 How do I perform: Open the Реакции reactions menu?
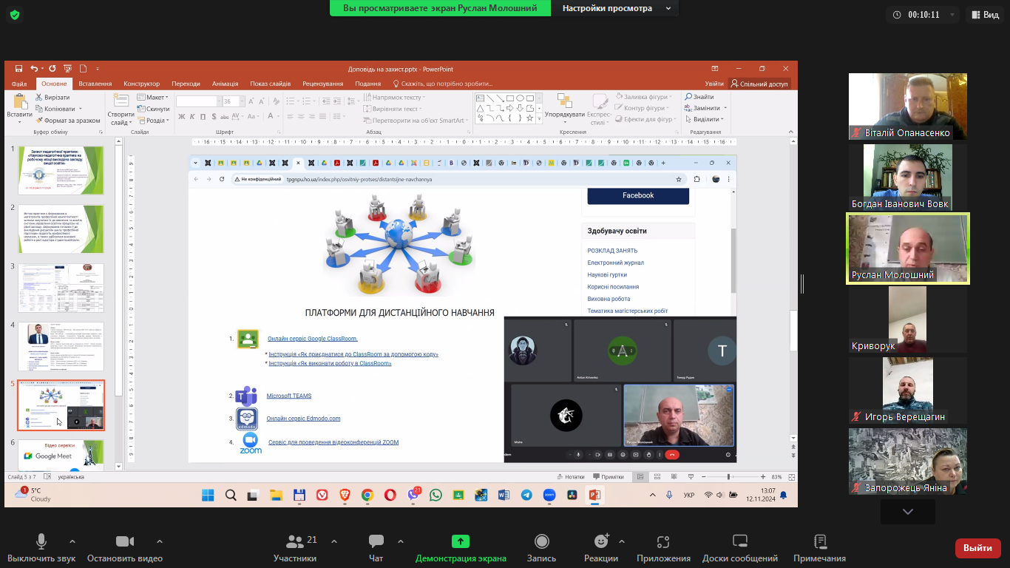click(x=600, y=547)
